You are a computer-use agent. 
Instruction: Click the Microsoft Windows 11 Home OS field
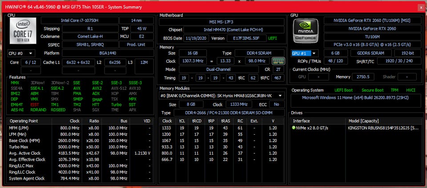pyautogui.click(x=355, y=101)
